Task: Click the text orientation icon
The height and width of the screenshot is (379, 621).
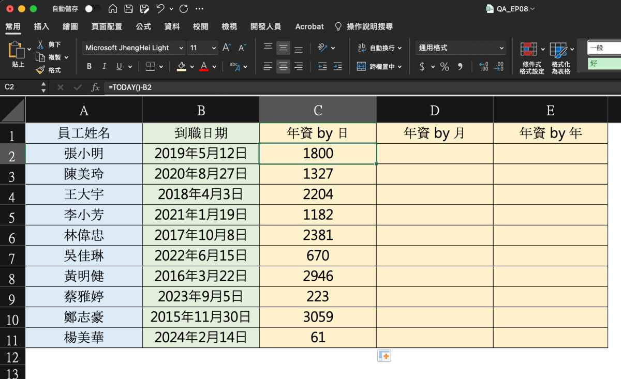Action: coord(323,48)
